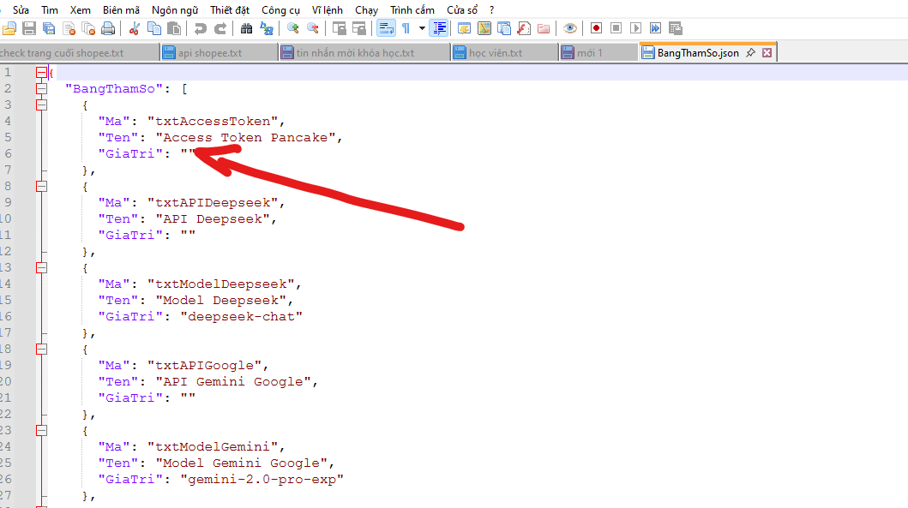This screenshot has width=908, height=508.
Task: Click the Undo arrow icon
Action: (x=201, y=28)
